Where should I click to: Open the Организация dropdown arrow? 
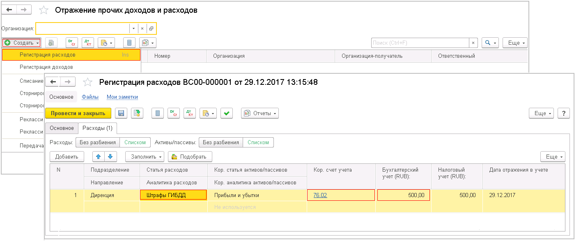pos(133,28)
